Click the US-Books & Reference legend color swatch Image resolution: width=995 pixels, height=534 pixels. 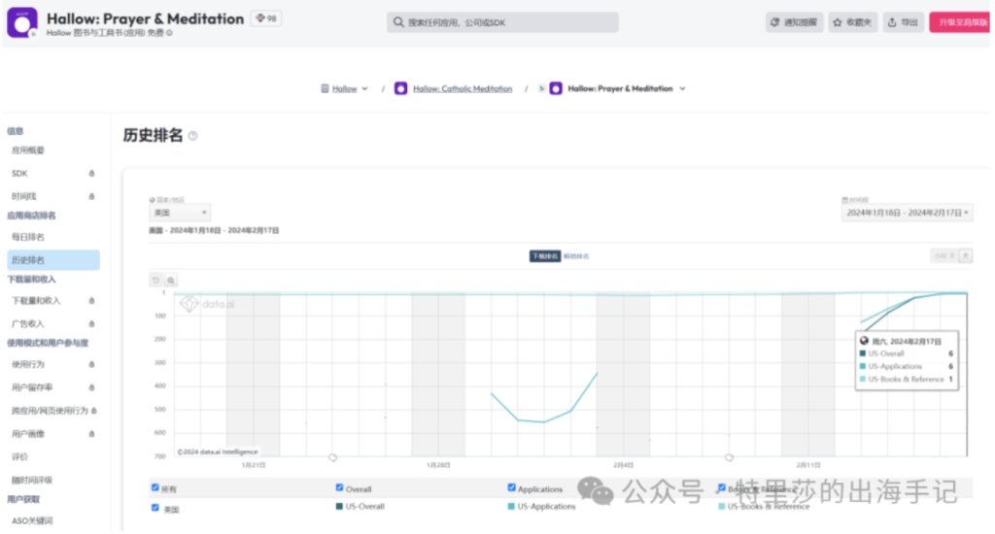tap(722, 506)
